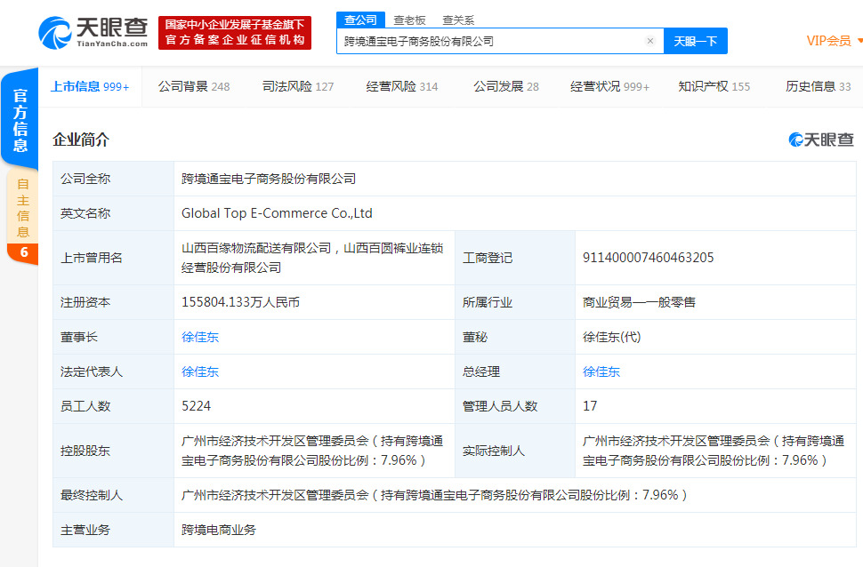Viewport: 863px width, 567px height.
Task: Click the red 国家中小企业发展子基金 banner
Action: 235,33
